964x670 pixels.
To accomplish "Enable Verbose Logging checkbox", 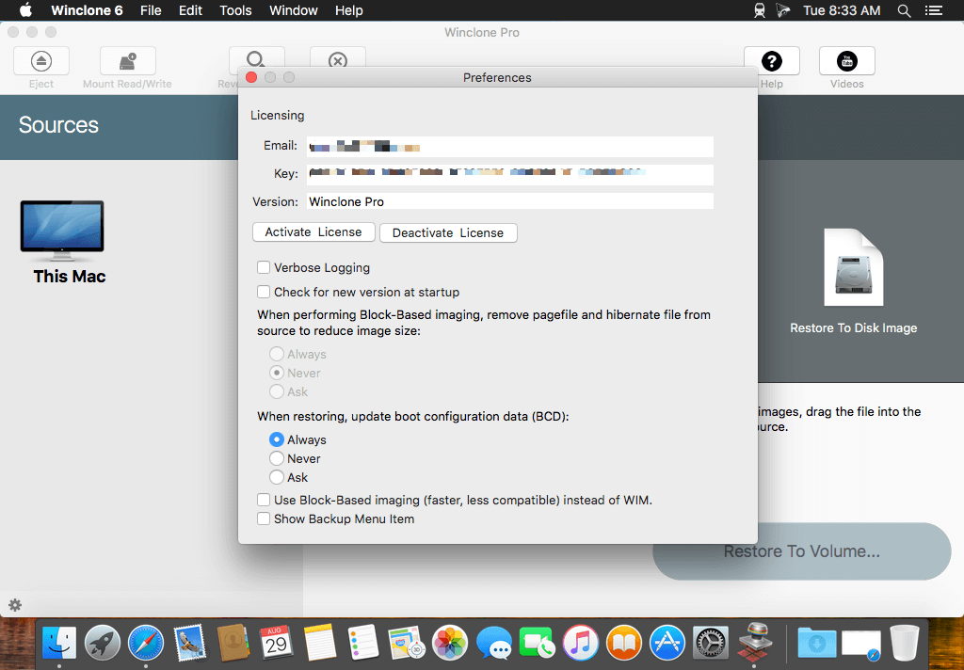I will (264, 267).
